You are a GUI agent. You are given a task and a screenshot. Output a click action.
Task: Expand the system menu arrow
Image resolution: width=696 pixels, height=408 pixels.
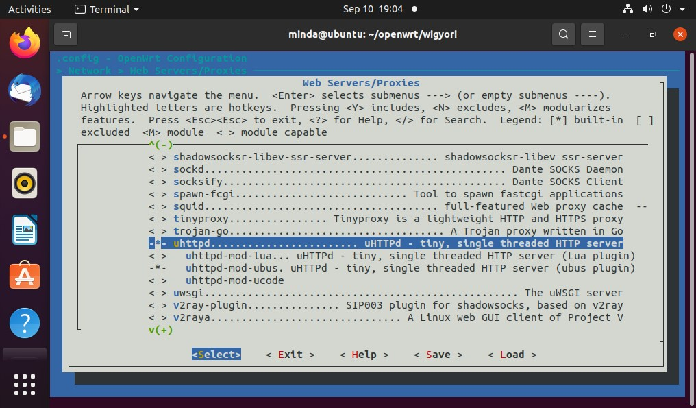pos(682,10)
